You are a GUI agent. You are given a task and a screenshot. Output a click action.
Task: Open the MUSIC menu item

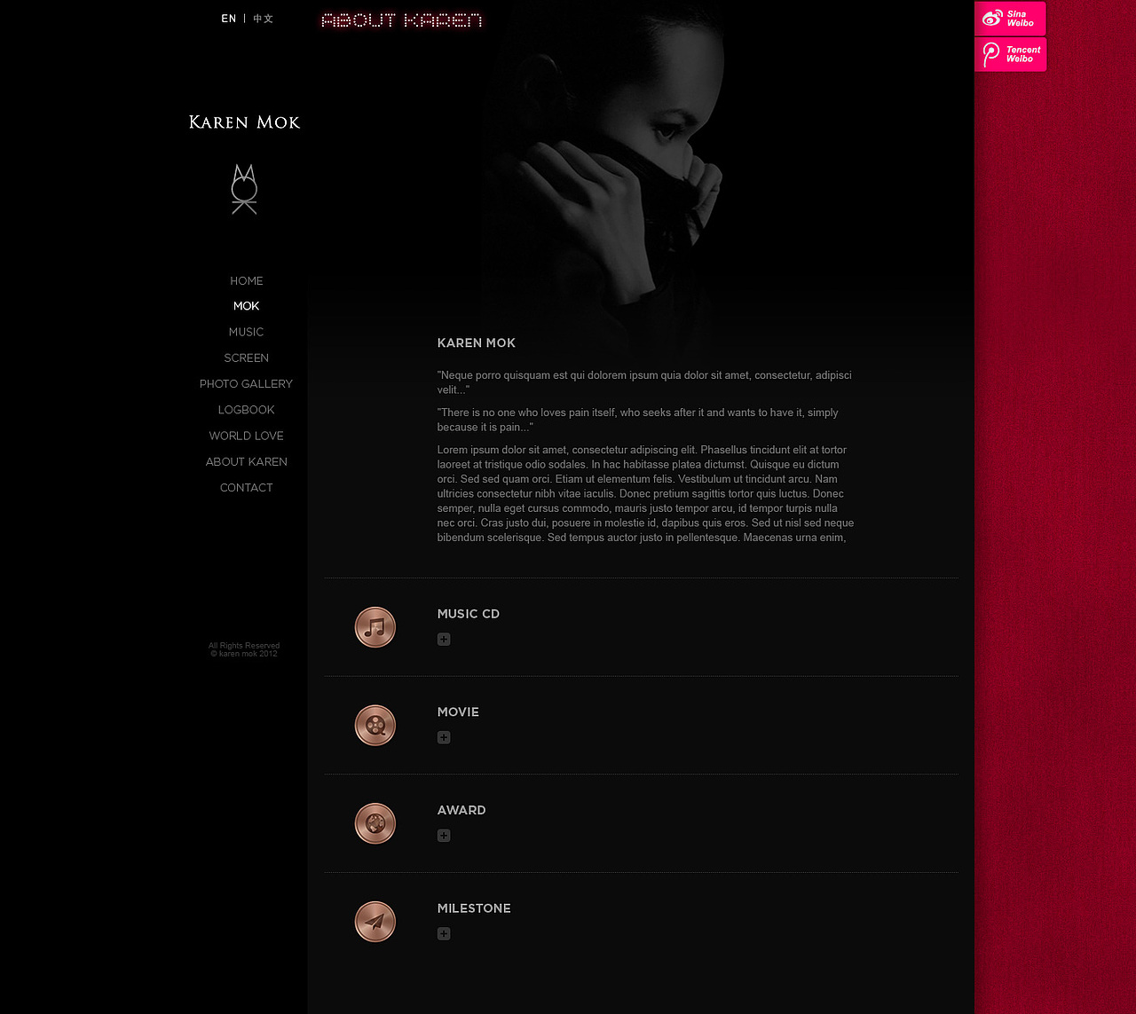[247, 333]
